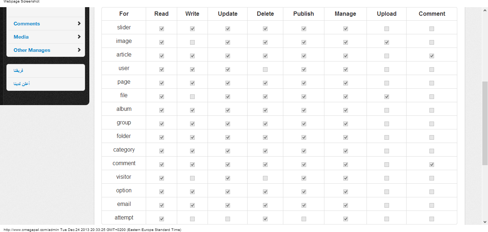Open Other Manages menu item

32,50
